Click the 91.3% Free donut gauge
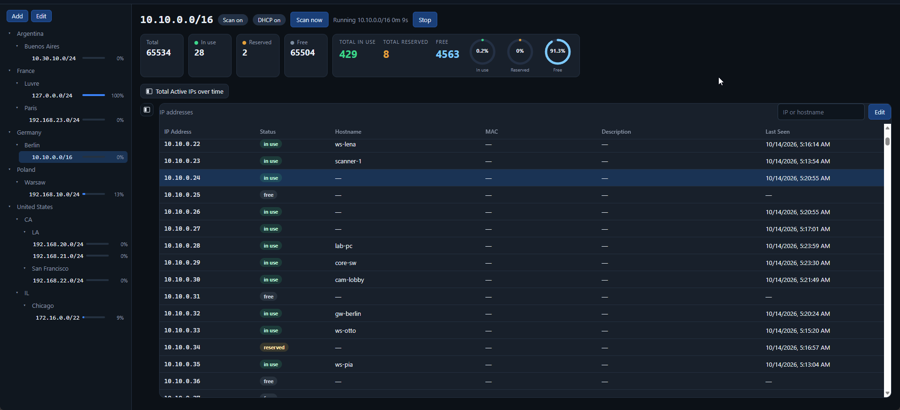Screen dimensions: 900x410 tap(557, 51)
